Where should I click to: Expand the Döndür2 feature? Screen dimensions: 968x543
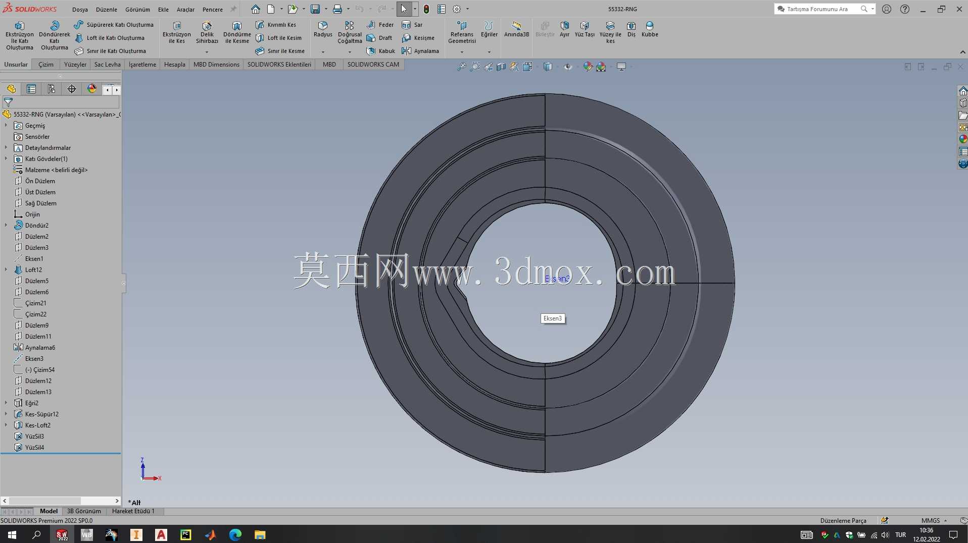pos(6,225)
